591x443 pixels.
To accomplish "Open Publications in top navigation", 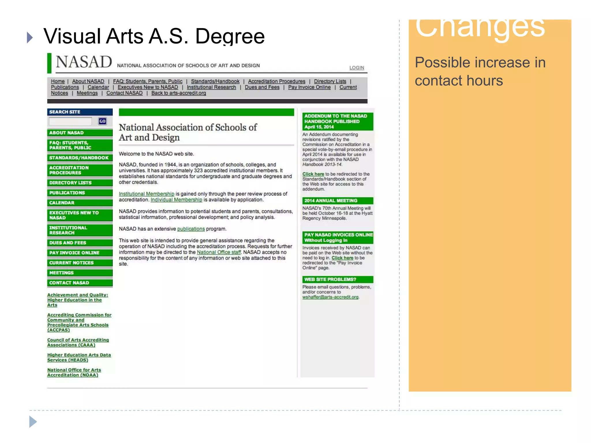I will click(x=65, y=87).
